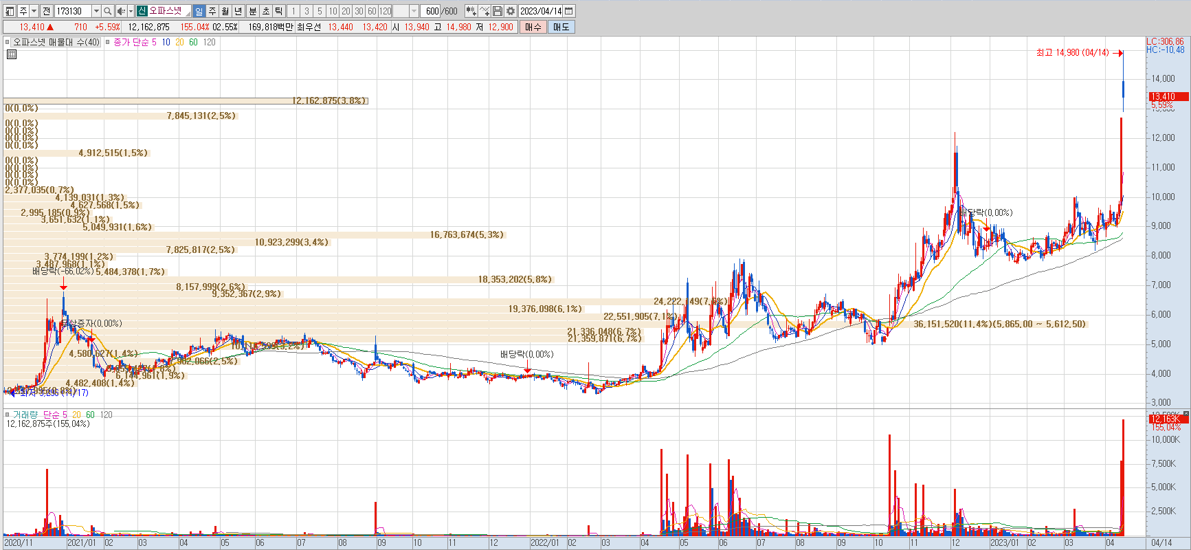Screen dimensions: 1191x550
Task: Click the '04/14' date label on axis
Action: pyautogui.click(x=1161, y=542)
